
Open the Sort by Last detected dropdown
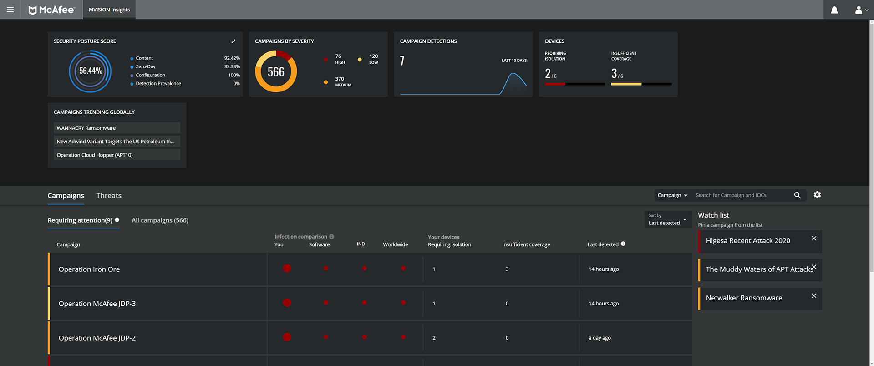[x=667, y=219]
